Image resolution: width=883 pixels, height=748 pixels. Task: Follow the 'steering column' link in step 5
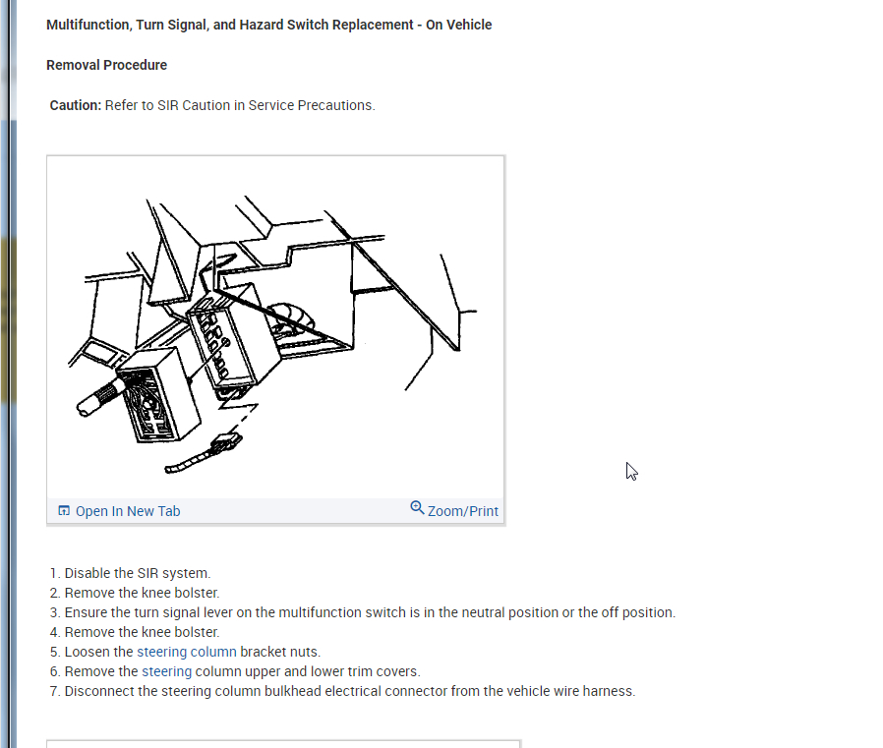[187, 652]
